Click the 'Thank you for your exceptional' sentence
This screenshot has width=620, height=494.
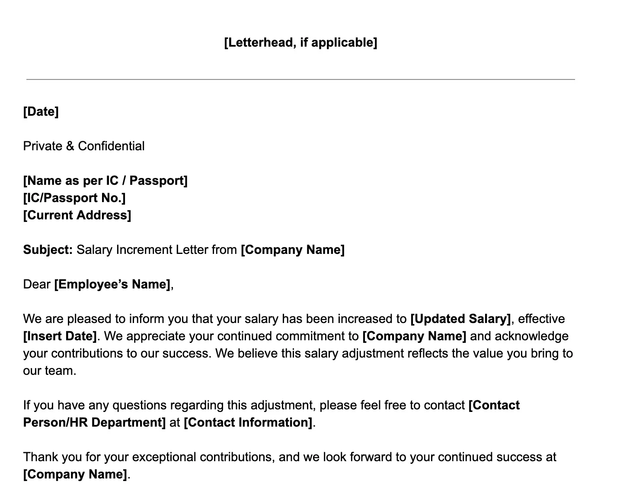click(290, 457)
